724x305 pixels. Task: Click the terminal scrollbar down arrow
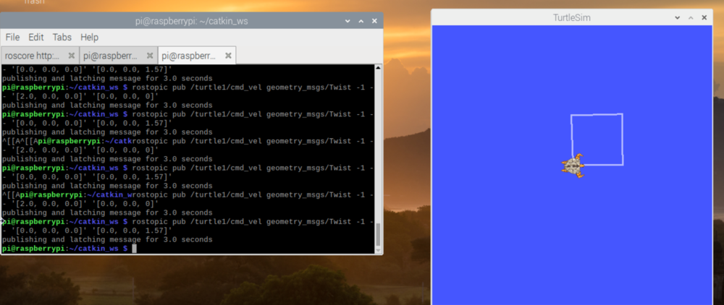tap(378, 249)
